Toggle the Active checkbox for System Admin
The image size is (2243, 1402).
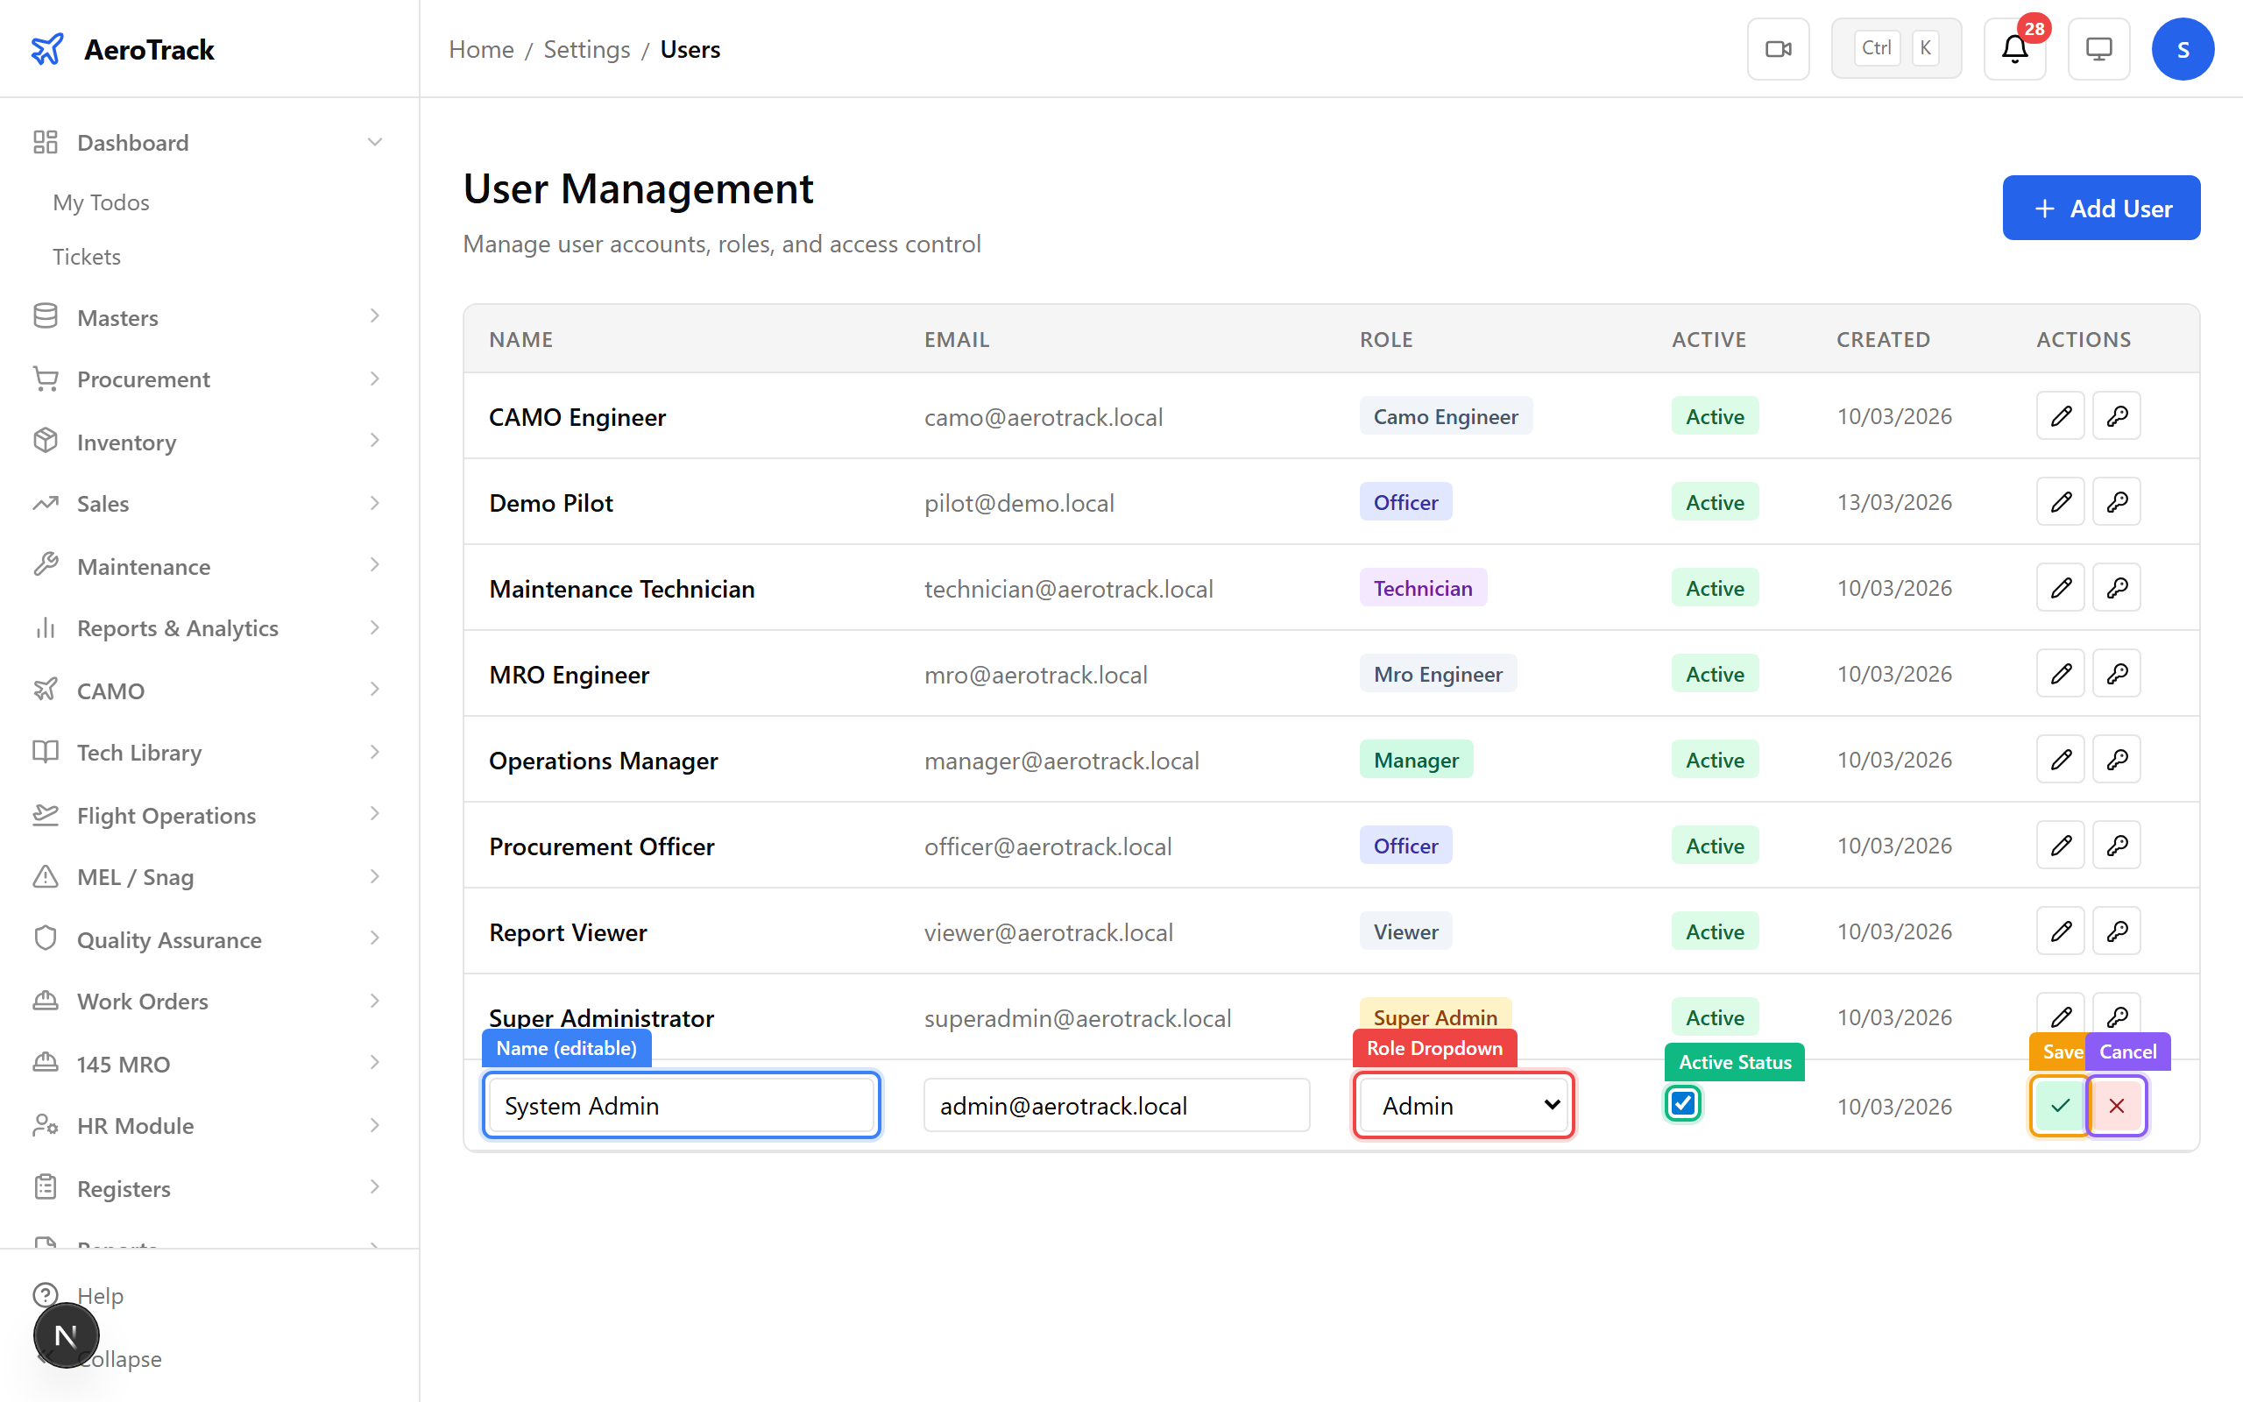point(1683,1103)
